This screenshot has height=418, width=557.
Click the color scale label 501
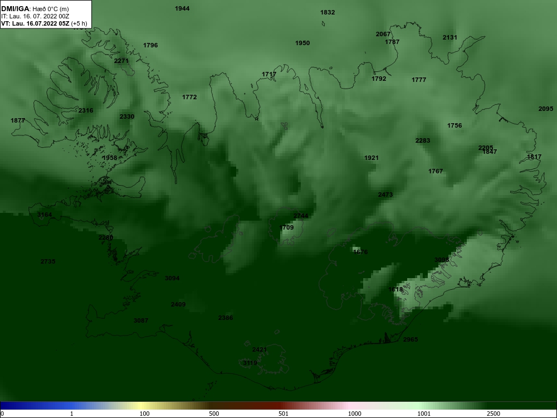pos(284,414)
